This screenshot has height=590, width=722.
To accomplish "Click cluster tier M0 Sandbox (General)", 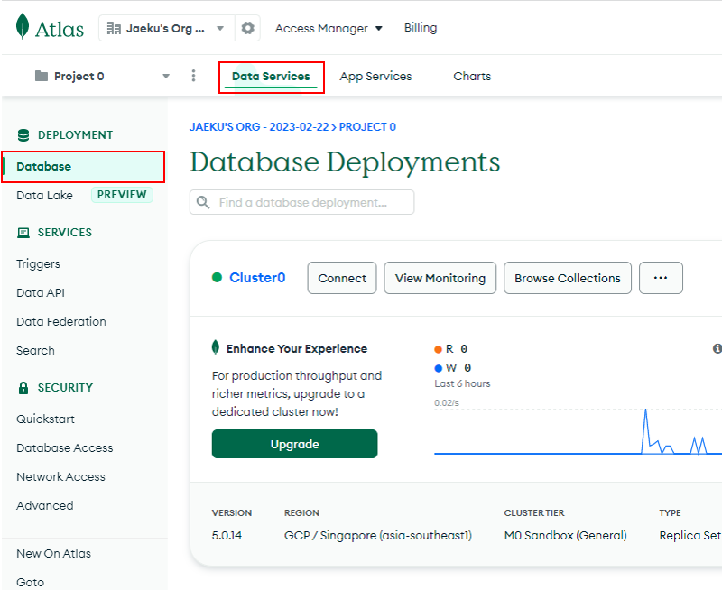I will tap(566, 536).
